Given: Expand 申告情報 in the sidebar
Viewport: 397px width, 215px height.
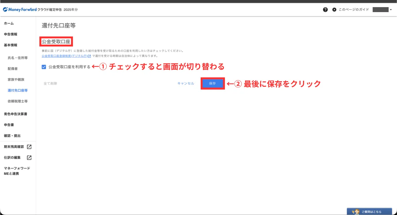Looking at the screenshot, I should tap(11, 34).
